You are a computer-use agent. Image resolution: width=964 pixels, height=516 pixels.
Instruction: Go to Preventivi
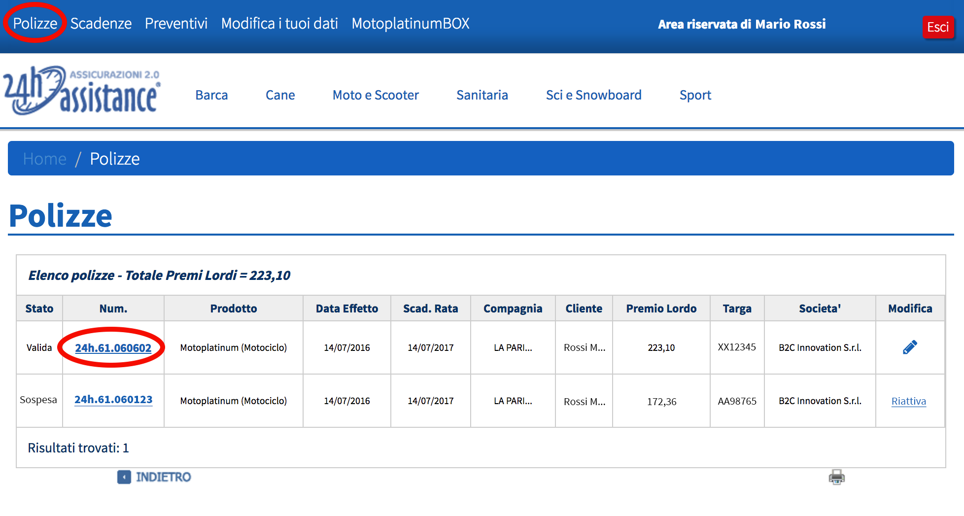point(176,23)
